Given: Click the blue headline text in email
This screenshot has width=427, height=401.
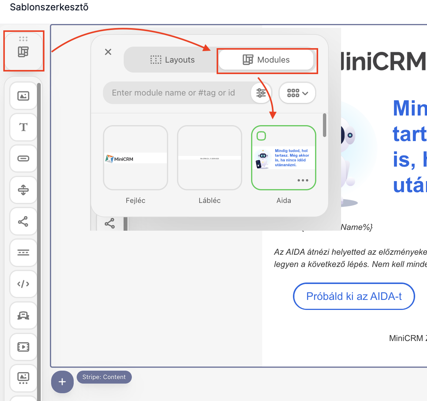Looking at the screenshot, I should coord(410,146).
